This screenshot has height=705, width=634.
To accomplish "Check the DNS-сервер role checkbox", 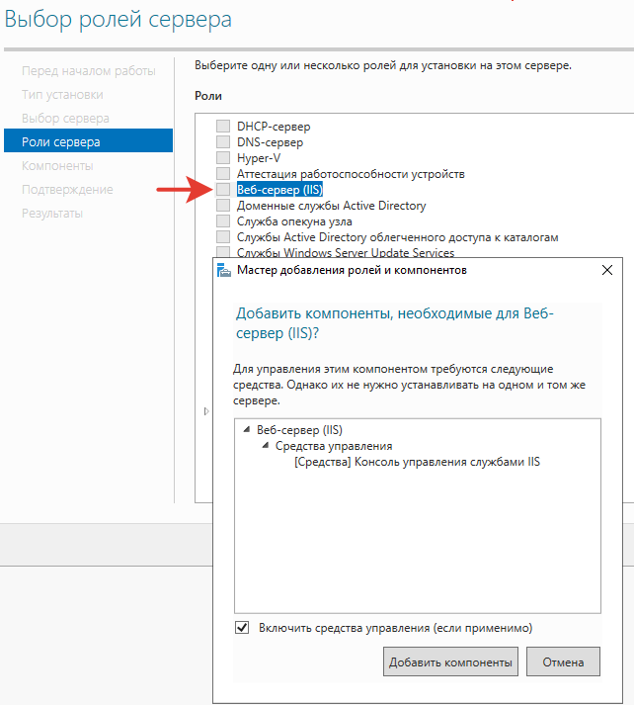I will [223, 141].
